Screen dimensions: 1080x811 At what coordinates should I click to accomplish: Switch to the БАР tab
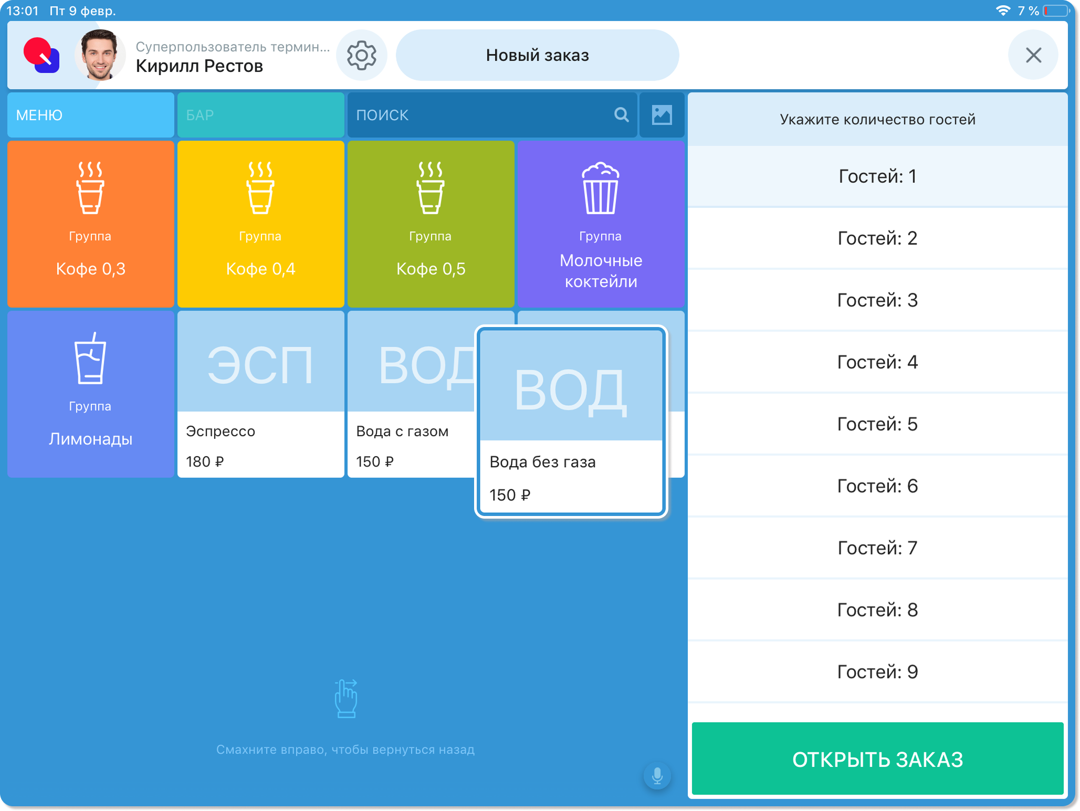pyautogui.click(x=260, y=115)
